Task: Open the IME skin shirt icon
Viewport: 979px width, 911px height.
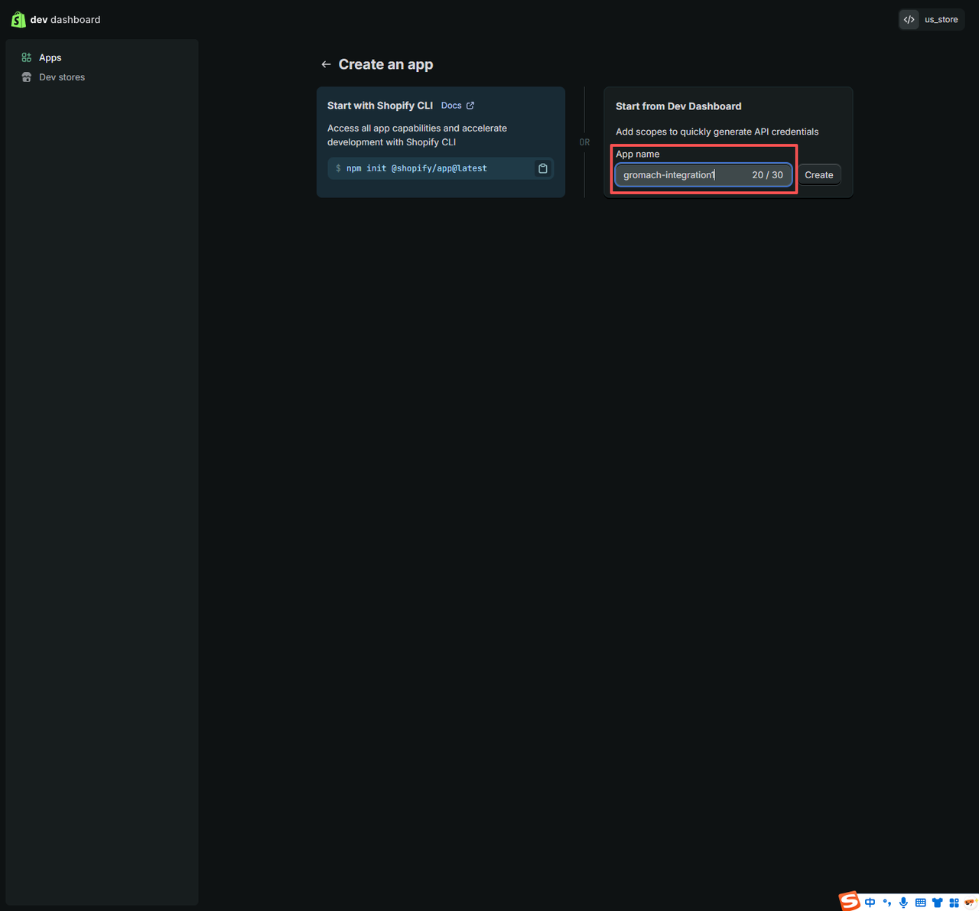Action: (937, 903)
